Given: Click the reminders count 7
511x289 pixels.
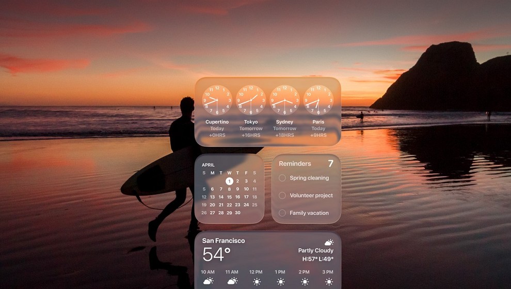Looking at the screenshot, I should click(x=330, y=163).
